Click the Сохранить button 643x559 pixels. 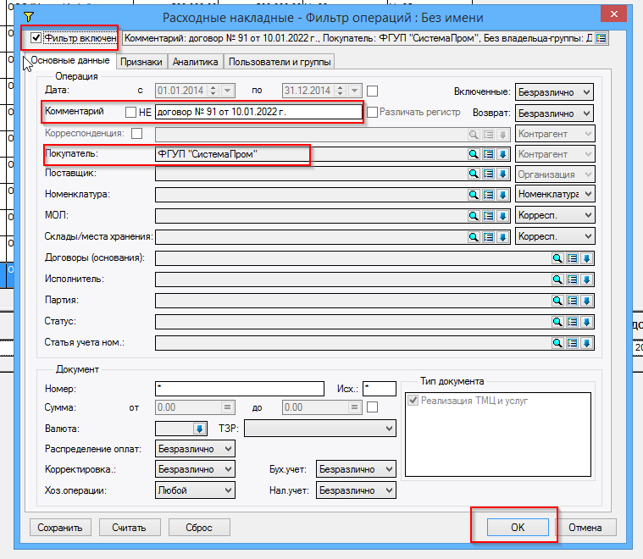click(60, 528)
